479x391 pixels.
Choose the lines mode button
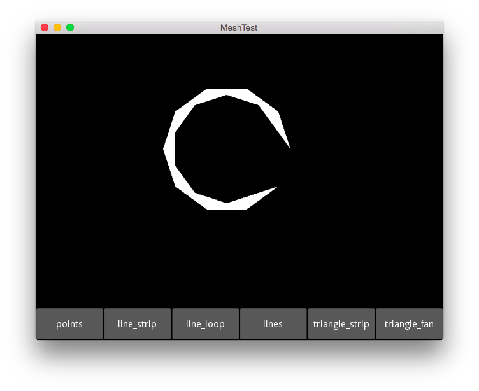(x=273, y=323)
